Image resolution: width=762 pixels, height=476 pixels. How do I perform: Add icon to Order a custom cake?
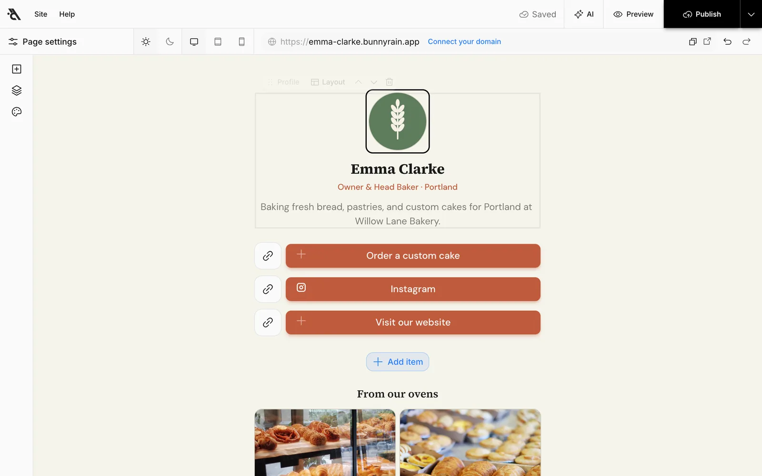click(x=301, y=254)
